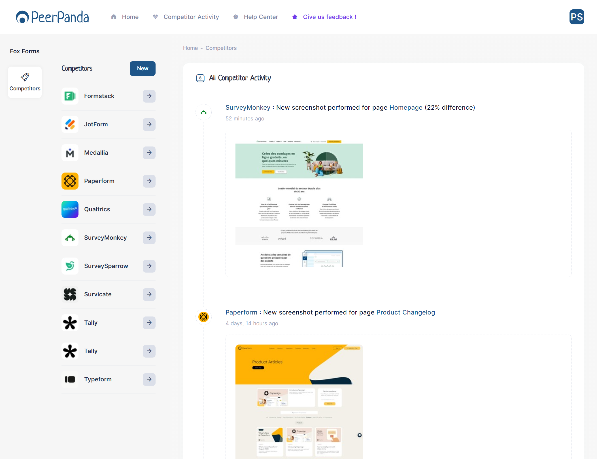Open the Competitors rocket sidebar item
This screenshot has height=459, width=597.
pos(25,82)
